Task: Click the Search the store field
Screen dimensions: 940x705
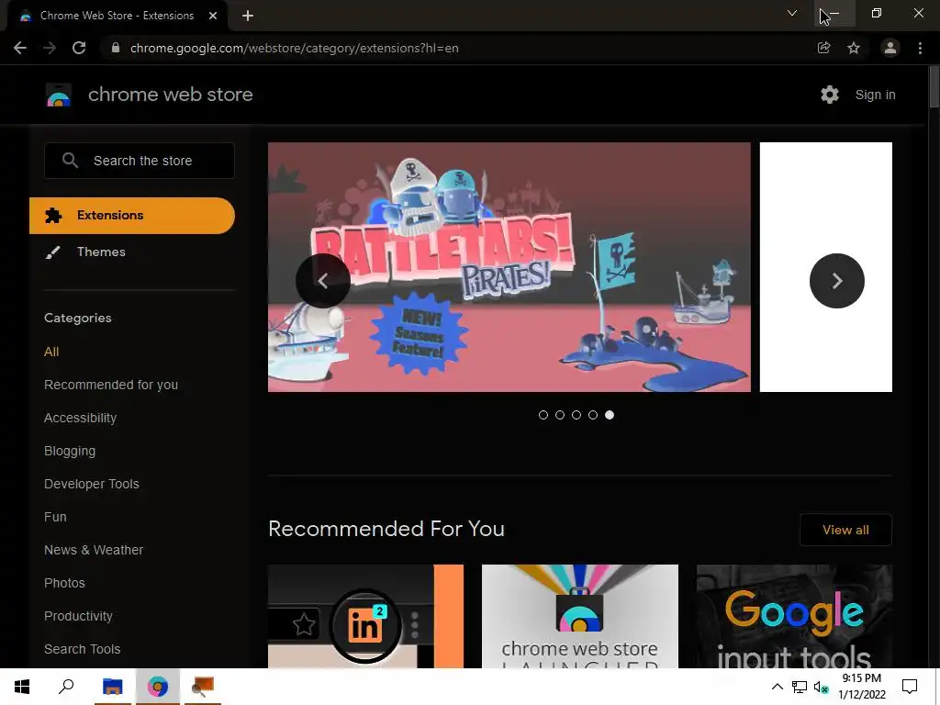Action: pyautogui.click(x=140, y=161)
